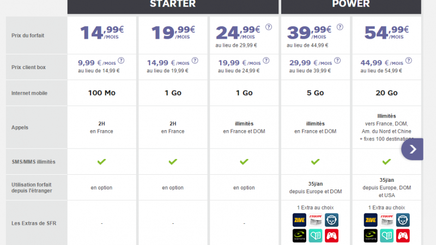Select the L'Équipe extra in the 5 Go plan
Image resolution: width=436 pixels, height=245 pixels.
316,220
